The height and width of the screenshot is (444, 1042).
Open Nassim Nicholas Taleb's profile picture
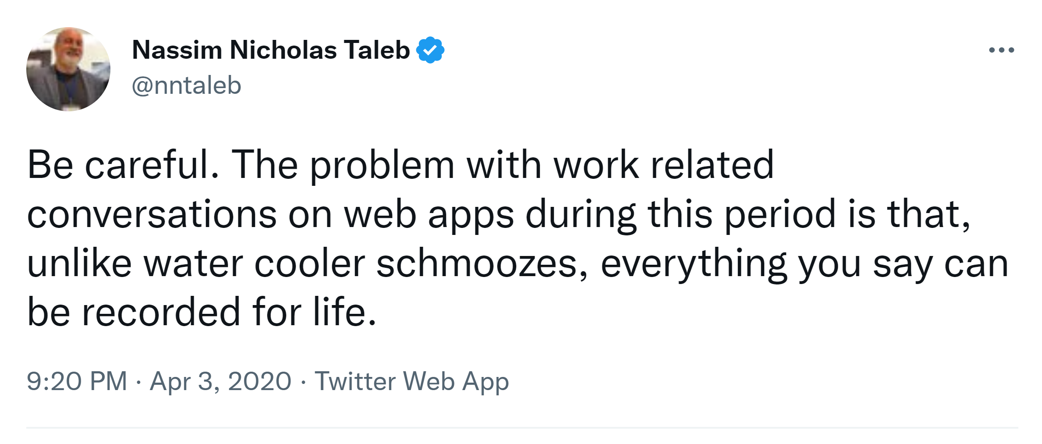pyautogui.click(x=68, y=69)
